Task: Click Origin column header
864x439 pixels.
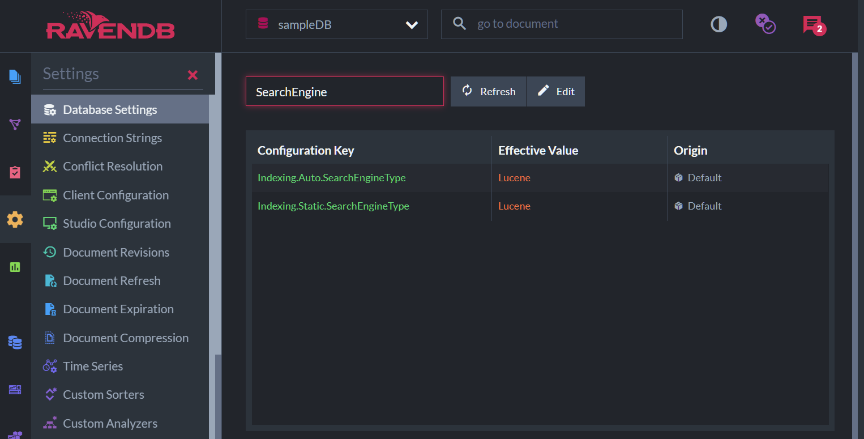Action: [690, 150]
